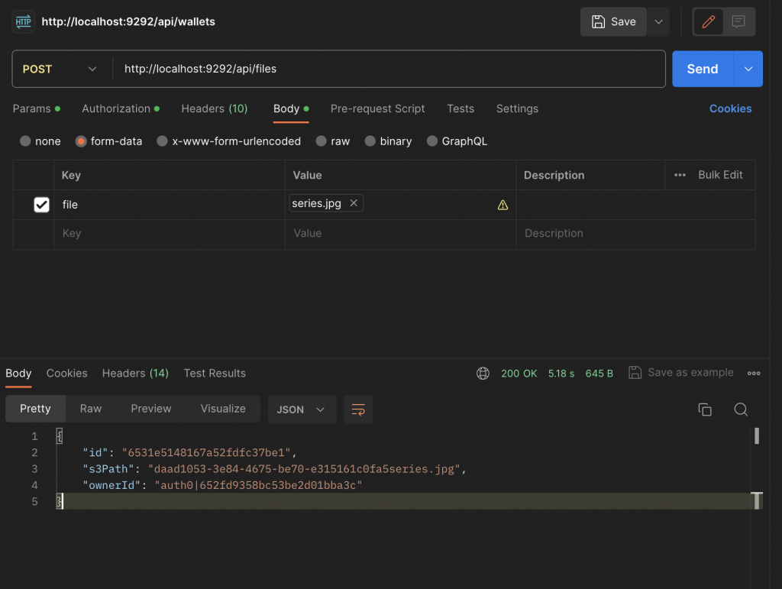Click the warning triangle icon in file row
The height and width of the screenshot is (589, 782).
coord(502,205)
